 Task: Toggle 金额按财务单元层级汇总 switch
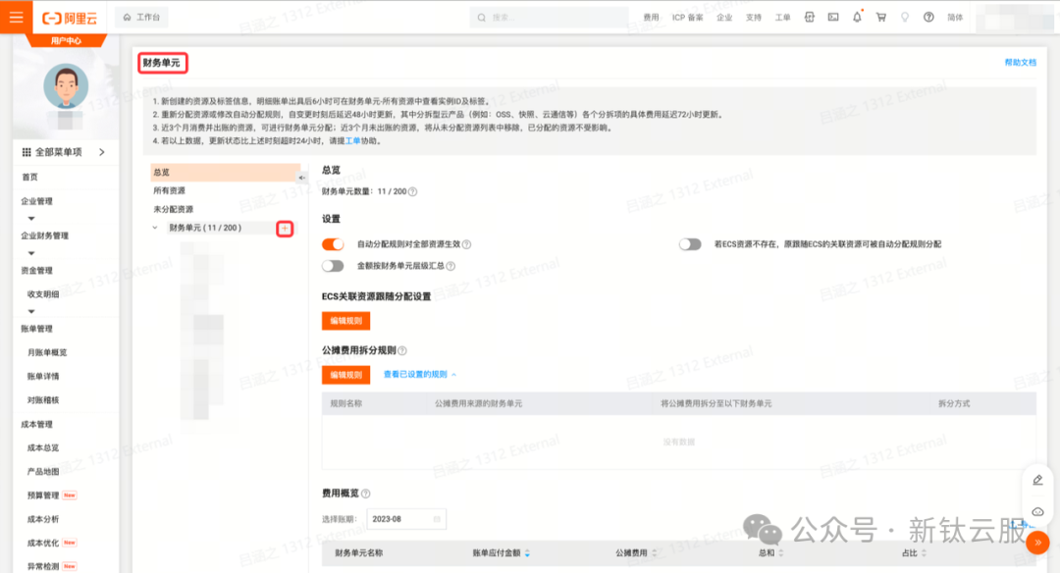[x=333, y=266]
